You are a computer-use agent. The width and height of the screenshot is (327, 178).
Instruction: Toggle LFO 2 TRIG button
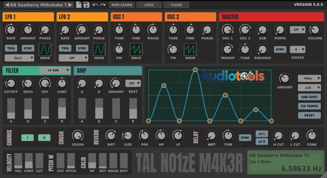tap(65, 48)
